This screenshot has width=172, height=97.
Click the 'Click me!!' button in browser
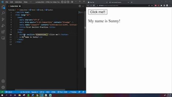98,12
